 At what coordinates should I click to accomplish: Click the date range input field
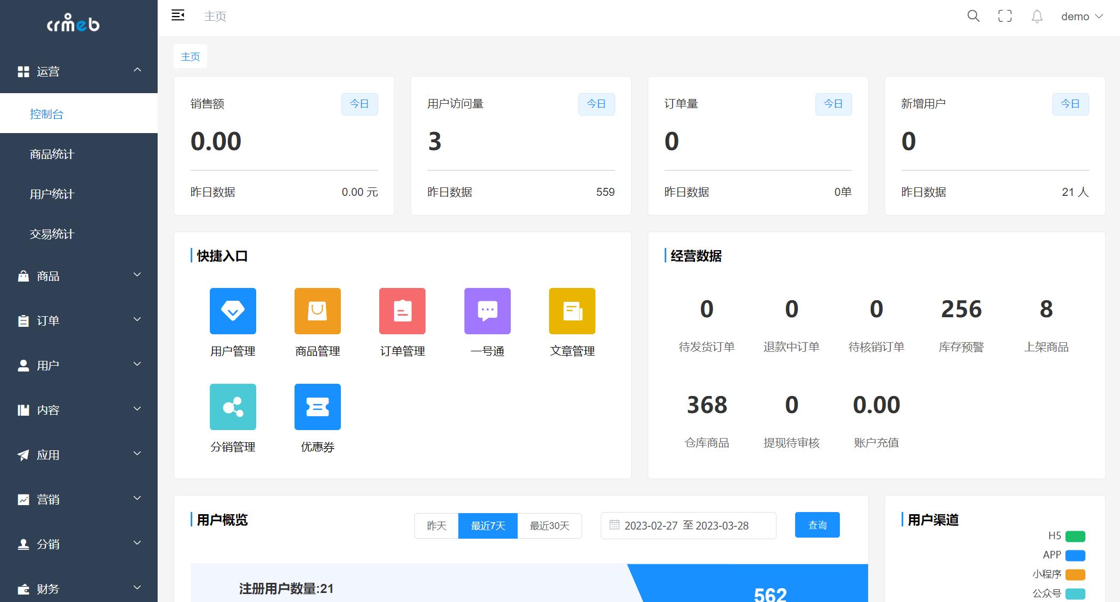[688, 525]
